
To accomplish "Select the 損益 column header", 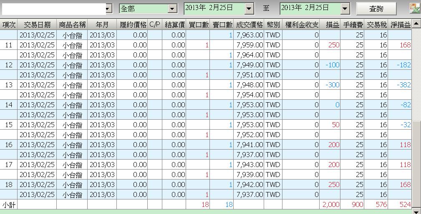I will pyautogui.click(x=330, y=25).
